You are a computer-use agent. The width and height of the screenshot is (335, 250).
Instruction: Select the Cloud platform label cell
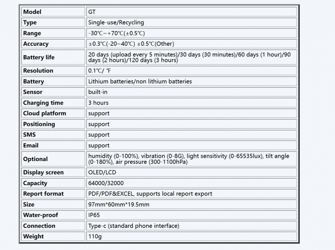45,114
